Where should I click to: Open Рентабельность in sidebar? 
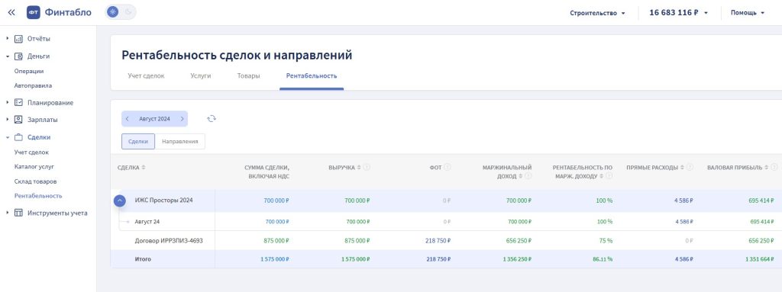point(38,196)
